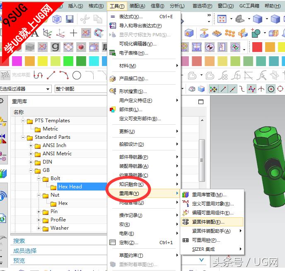Toggle snap arc center point option
Screen dimensions: 285x271
(x=271, y=89)
